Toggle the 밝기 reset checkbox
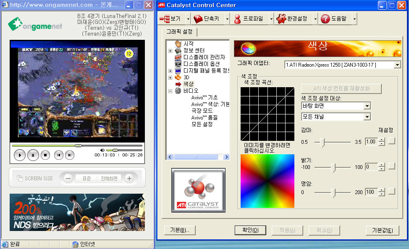This screenshot has height=249, width=409. (x=391, y=166)
